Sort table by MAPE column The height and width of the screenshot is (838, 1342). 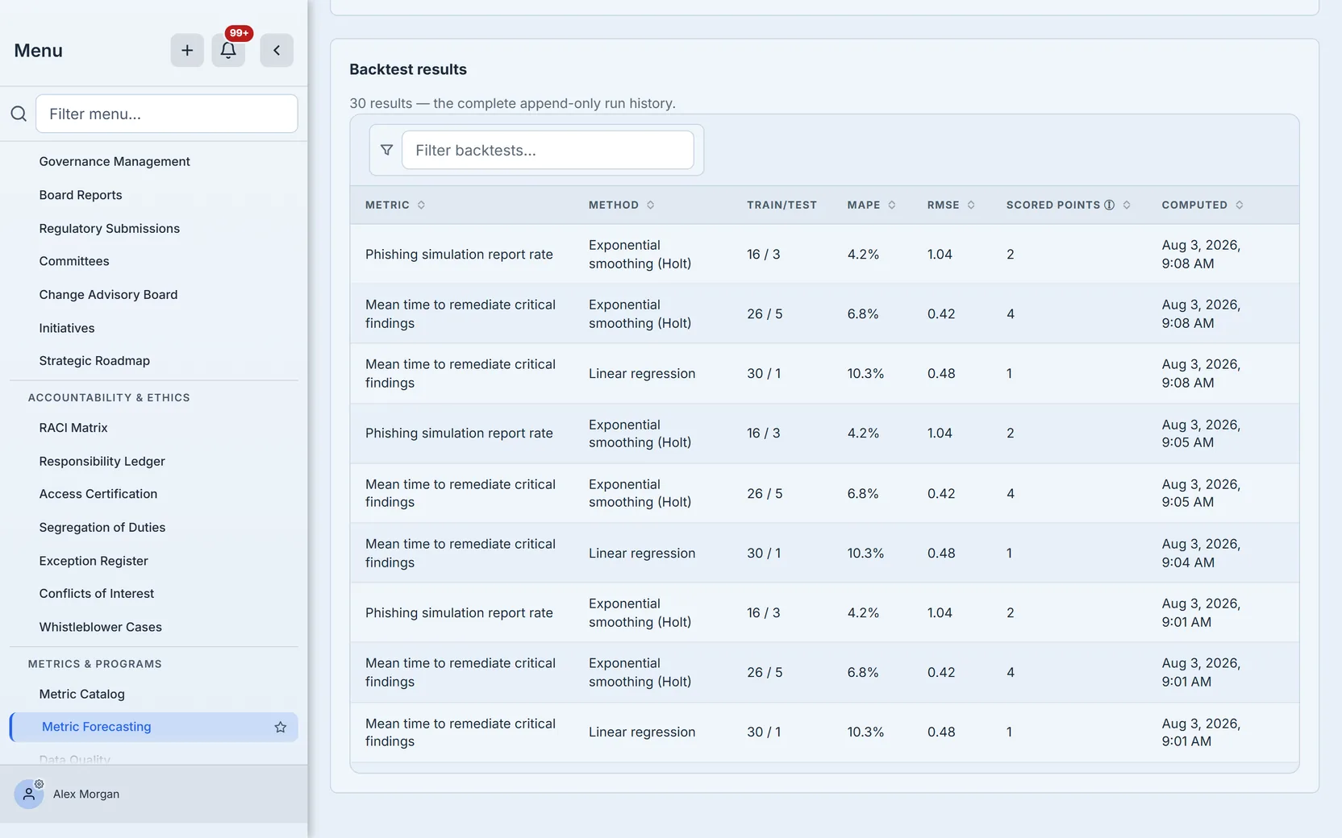pos(892,205)
